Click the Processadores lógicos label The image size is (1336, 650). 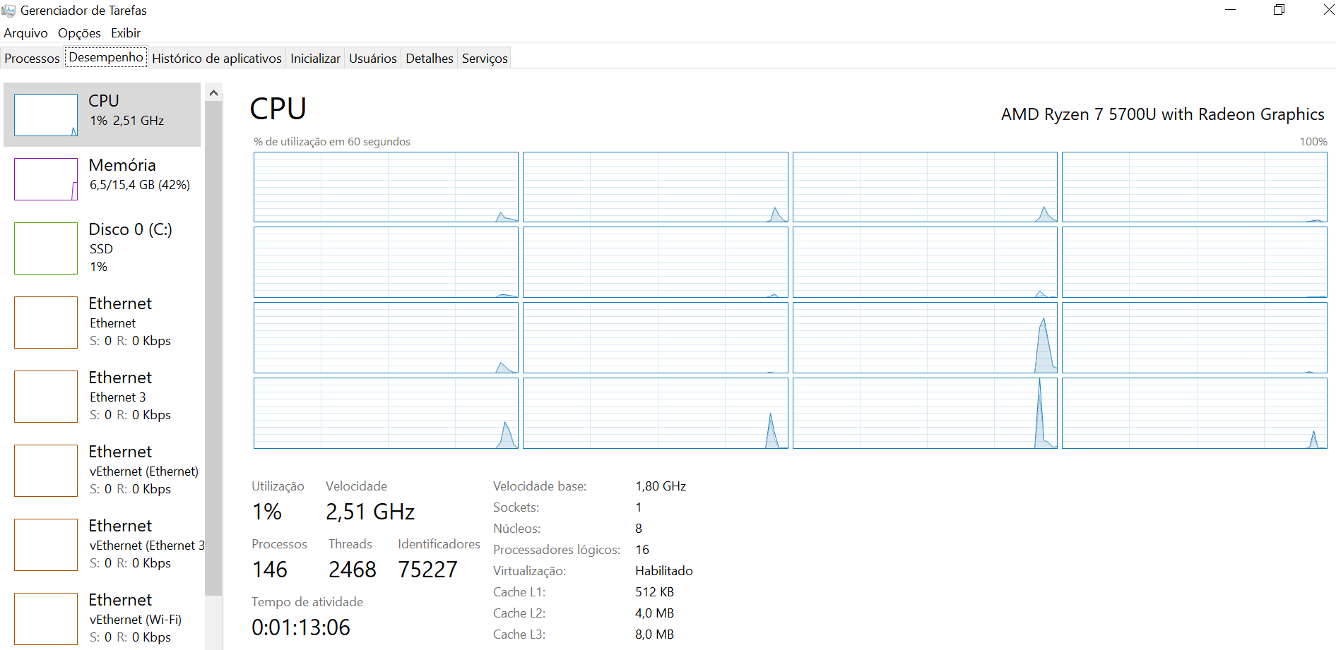click(557, 550)
